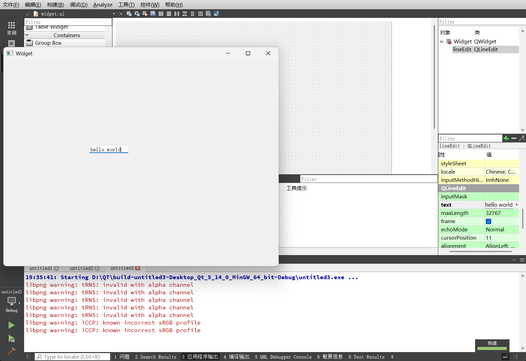
Task: Open the untitled3 kit selector monitor icon
Action: (x=12, y=301)
